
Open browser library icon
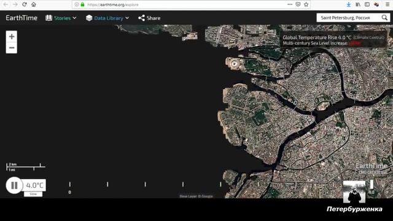pyautogui.click(x=358, y=4)
